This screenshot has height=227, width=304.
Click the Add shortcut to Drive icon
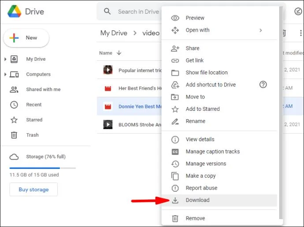pyautogui.click(x=175, y=85)
